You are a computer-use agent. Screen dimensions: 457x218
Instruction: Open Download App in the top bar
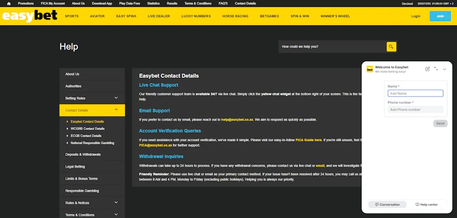click(102, 4)
